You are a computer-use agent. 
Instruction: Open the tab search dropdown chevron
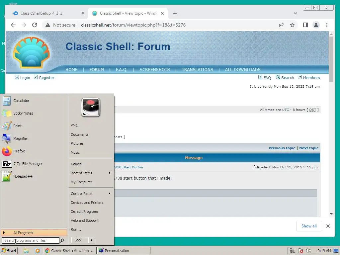coord(295,13)
